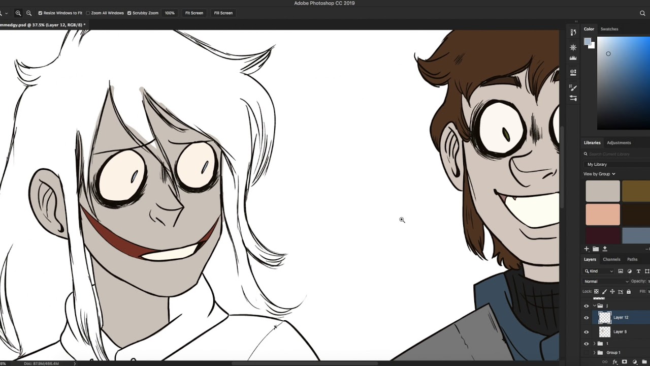Click the Fit Screen button

(x=194, y=13)
